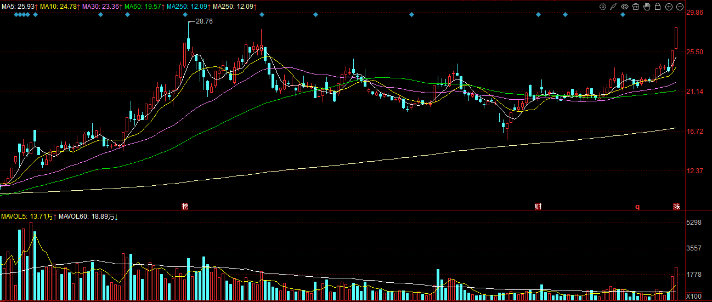Click the 榜 event marker
712x302 pixels.
[x=185, y=207]
